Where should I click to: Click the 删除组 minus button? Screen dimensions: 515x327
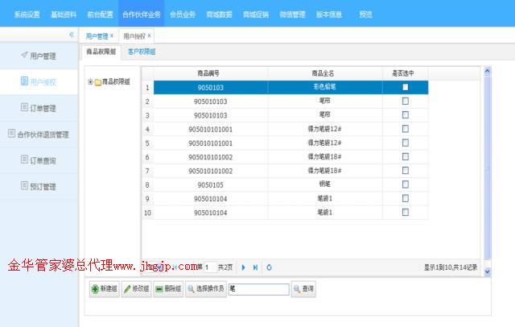[168, 289]
